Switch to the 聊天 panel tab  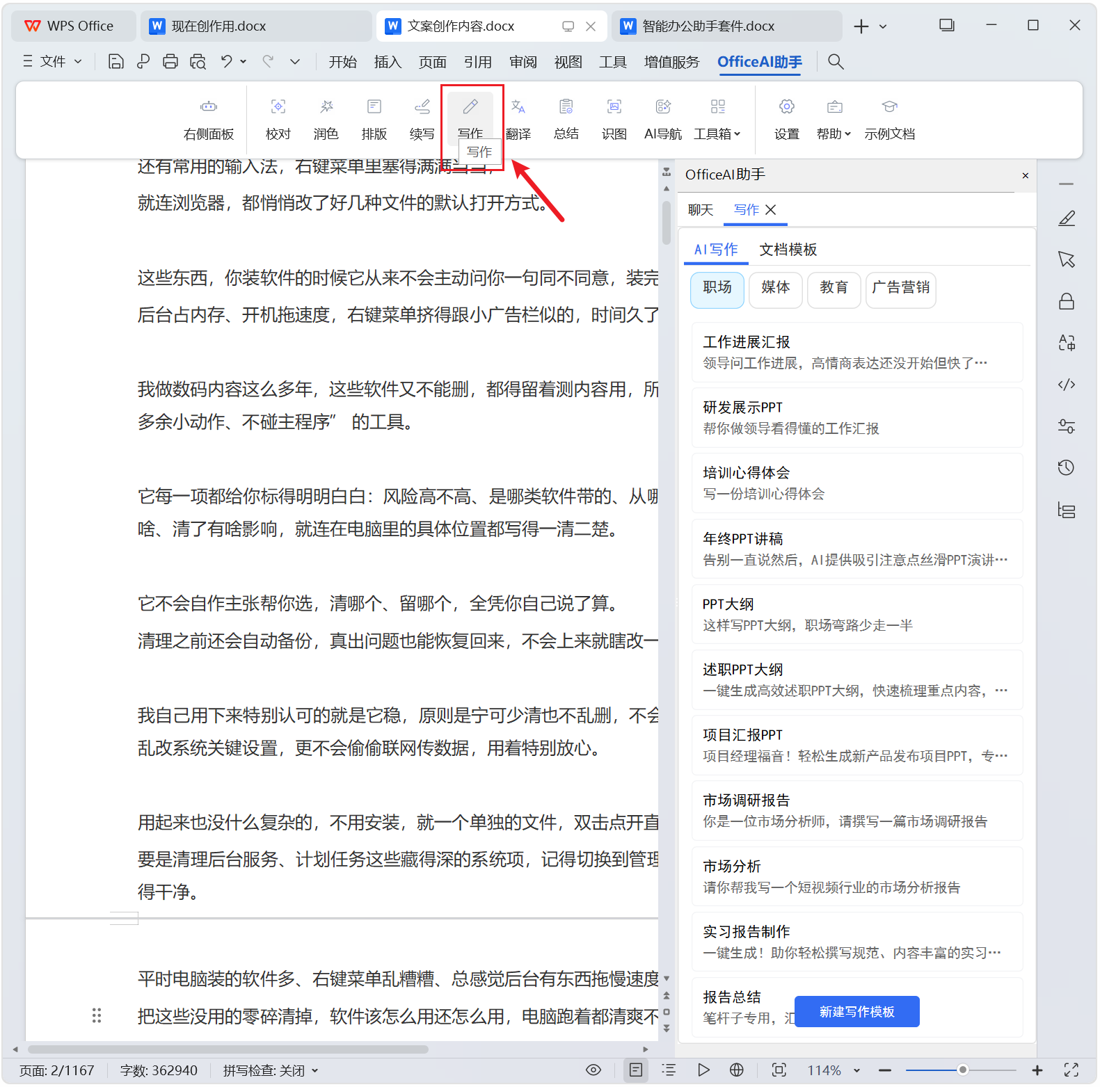tap(701, 210)
